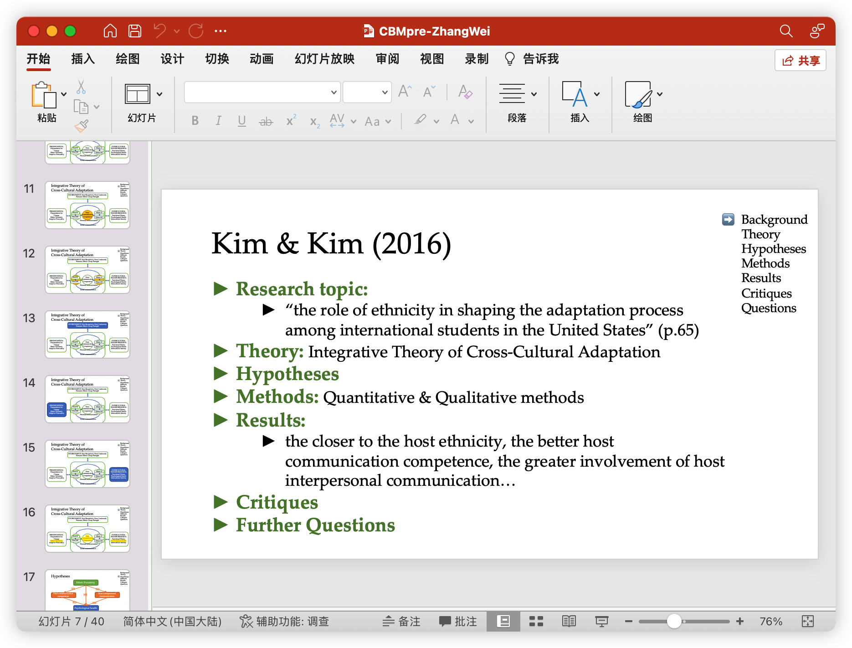
Task: Copy selection with the copy icon
Action: 81,107
